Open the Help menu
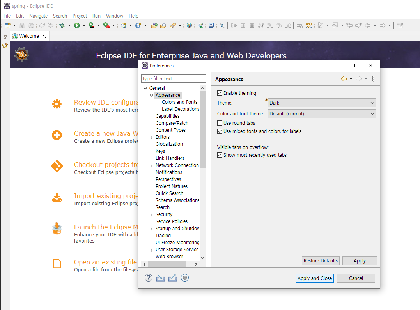 (x=133, y=16)
